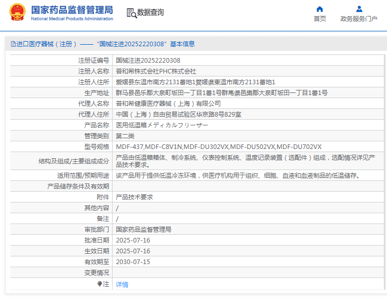The width and height of the screenshot is (387, 298).
Task: Open the 详情 link
Action: click(122, 285)
